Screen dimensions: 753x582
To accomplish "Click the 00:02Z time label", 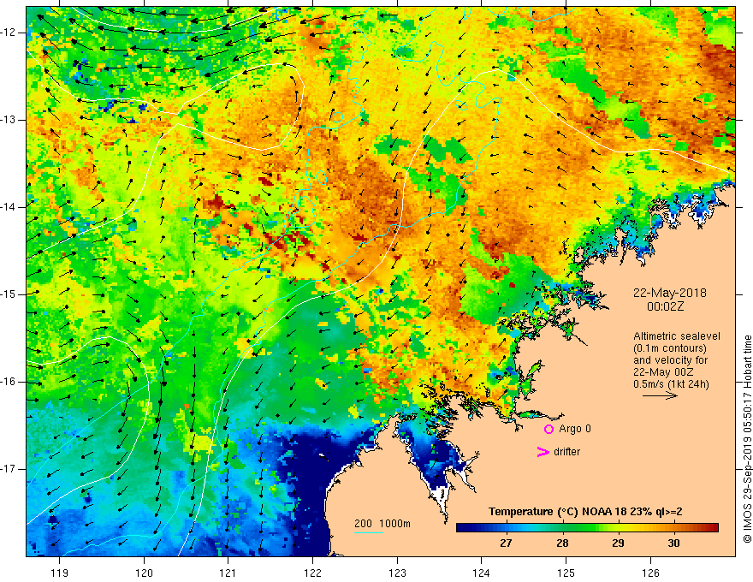I will click(665, 306).
